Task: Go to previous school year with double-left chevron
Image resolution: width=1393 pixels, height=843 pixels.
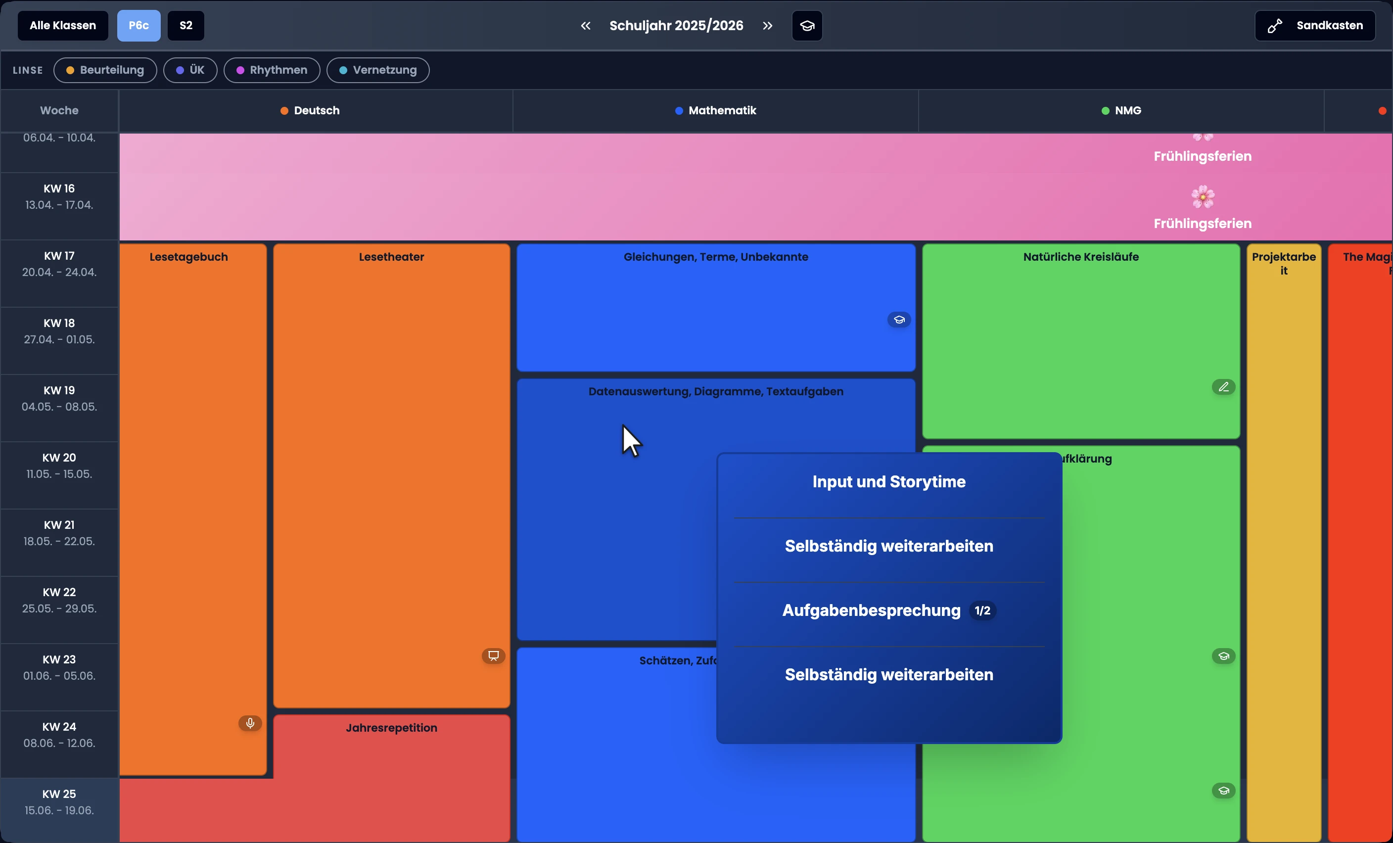Action: coord(586,25)
